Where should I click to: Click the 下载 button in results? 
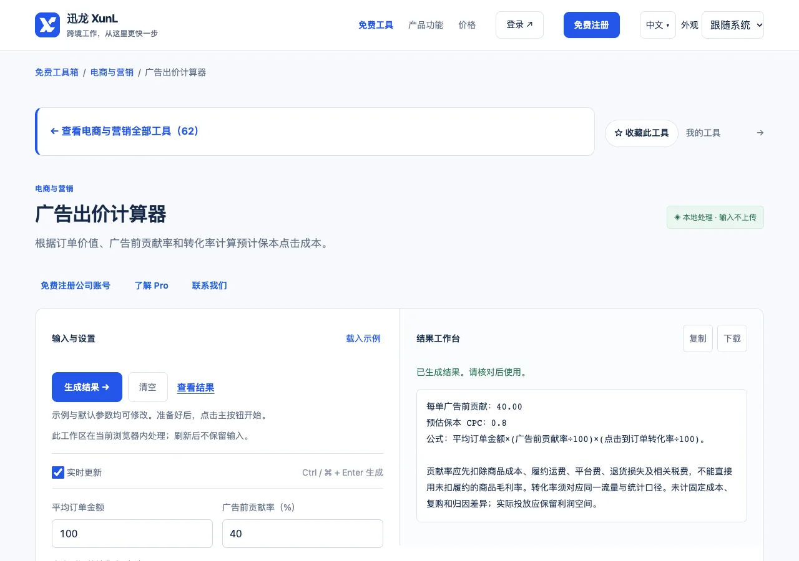pos(732,338)
